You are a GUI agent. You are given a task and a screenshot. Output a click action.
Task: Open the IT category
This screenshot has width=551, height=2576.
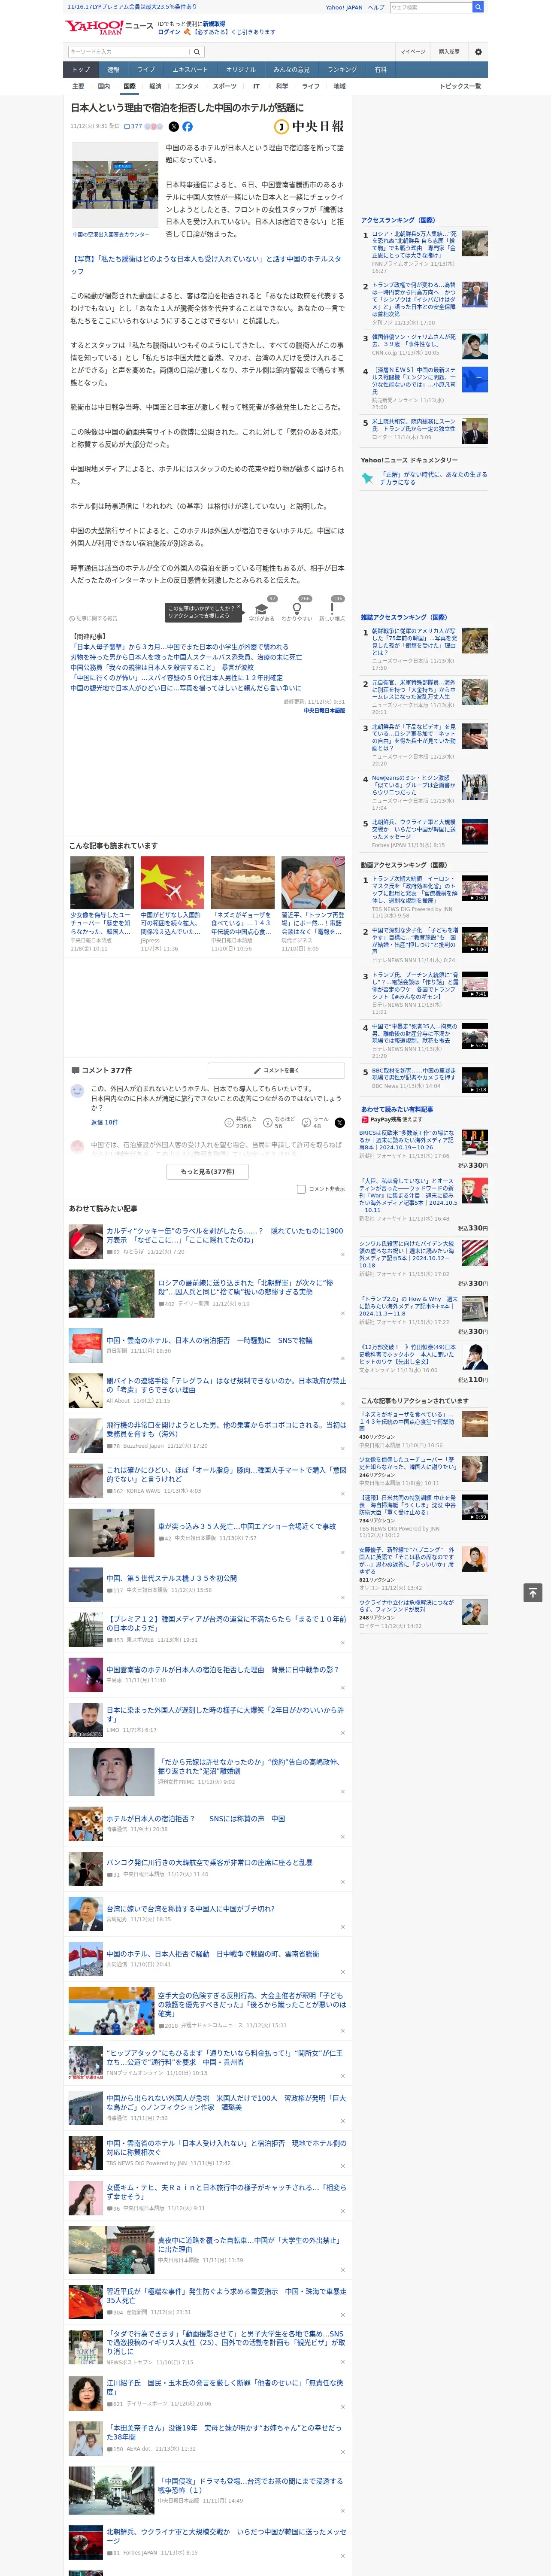pos(256,86)
